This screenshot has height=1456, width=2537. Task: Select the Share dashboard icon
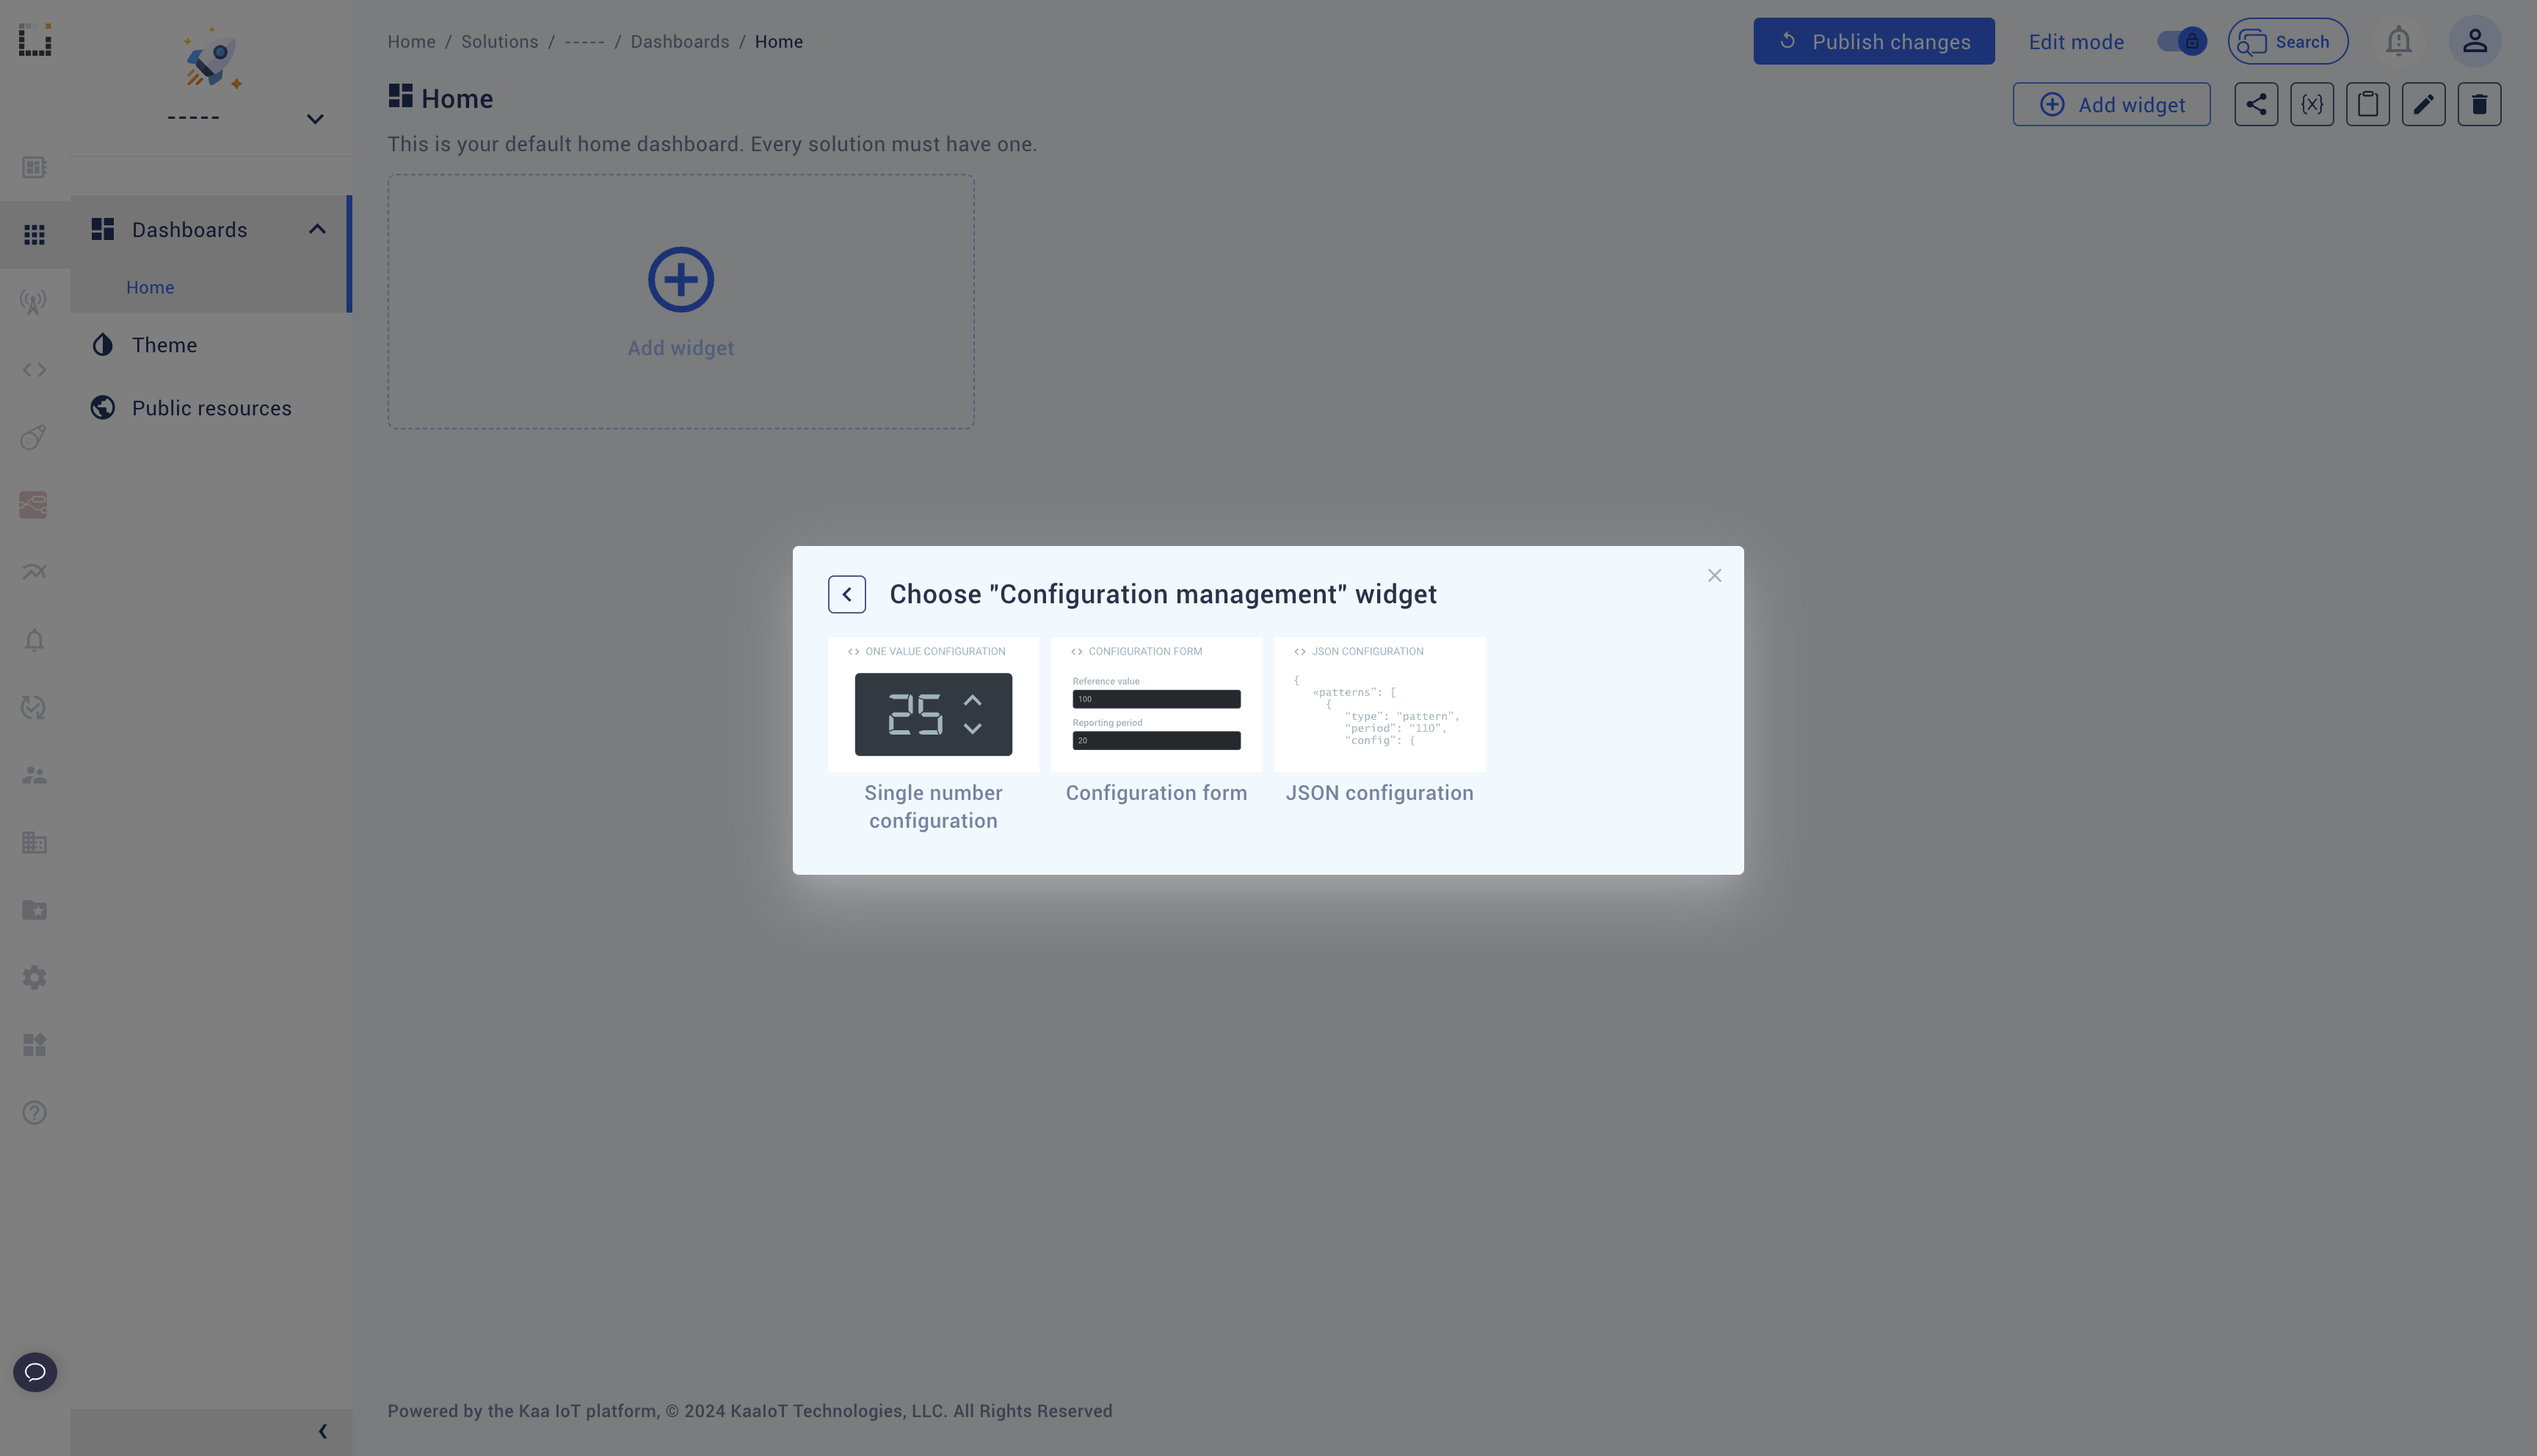tap(2254, 104)
